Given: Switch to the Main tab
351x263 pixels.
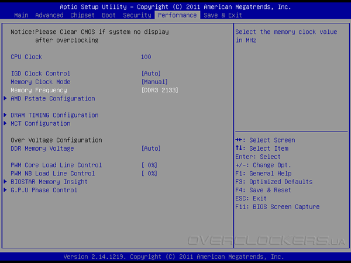Looking at the screenshot, I should [x=21, y=15].
